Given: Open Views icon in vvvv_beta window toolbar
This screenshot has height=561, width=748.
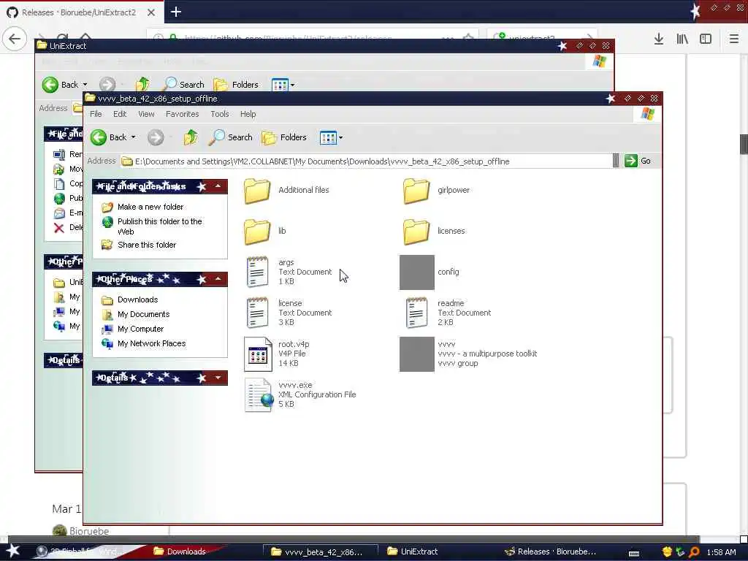Looking at the screenshot, I should (x=328, y=138).
